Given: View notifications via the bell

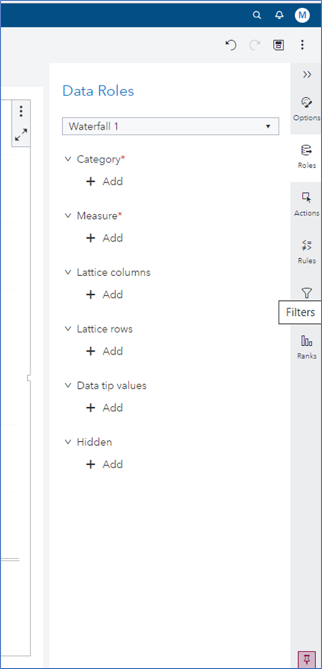Looking at the screenshot, I should click(x=279, y=15).
